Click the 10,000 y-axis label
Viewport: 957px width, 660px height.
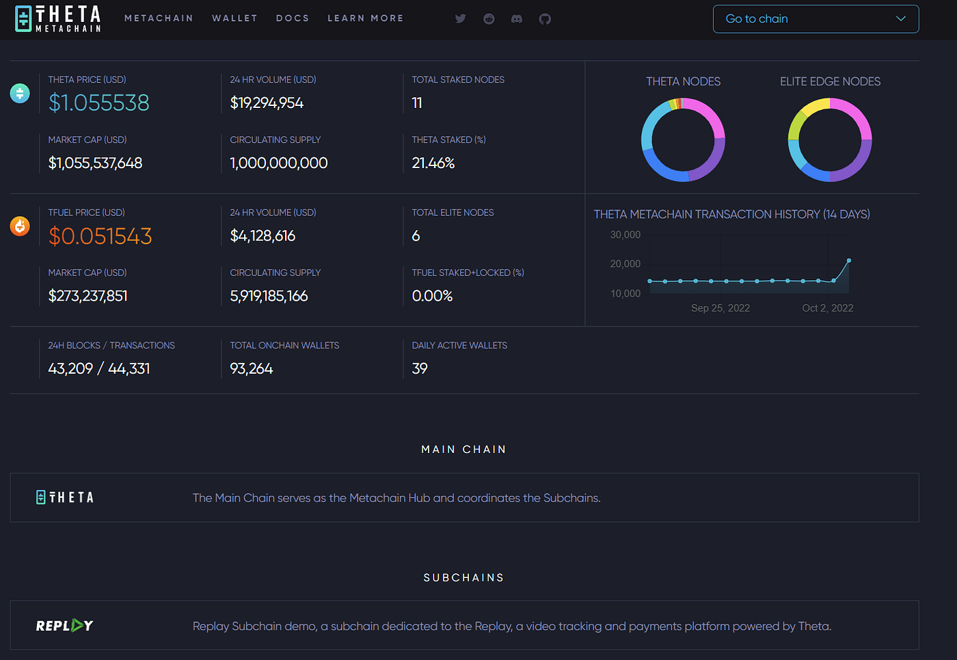coord(625,294)
